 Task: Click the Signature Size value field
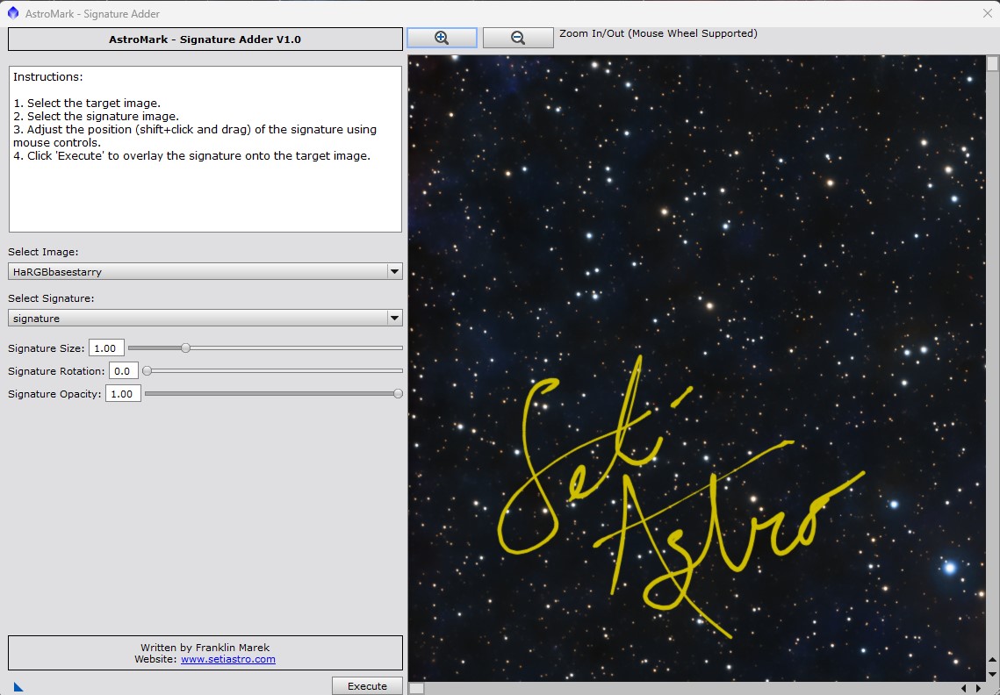106,348
